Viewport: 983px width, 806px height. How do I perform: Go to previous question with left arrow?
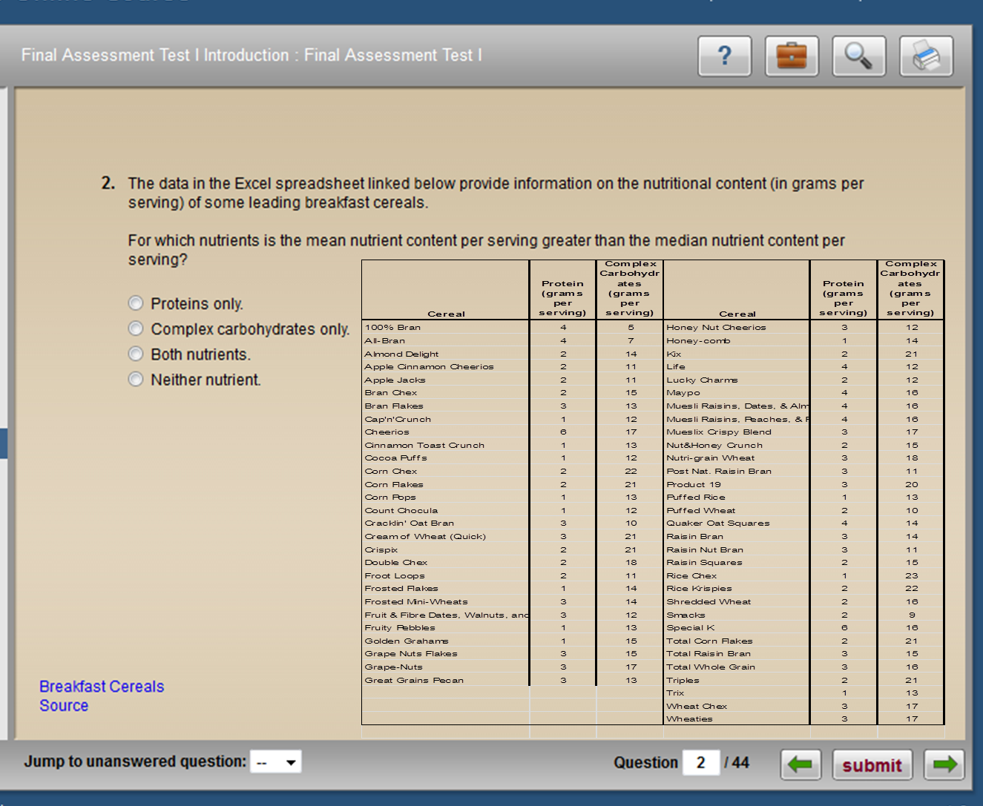[800, 764]
